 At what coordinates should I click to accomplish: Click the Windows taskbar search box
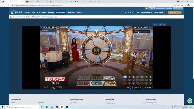22,107
